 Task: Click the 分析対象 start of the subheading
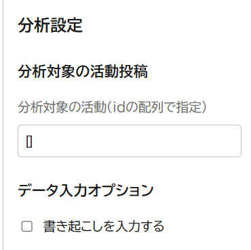(x=45, y=72)
